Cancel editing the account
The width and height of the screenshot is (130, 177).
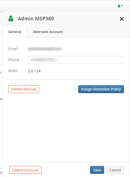[x=115, y=170]
